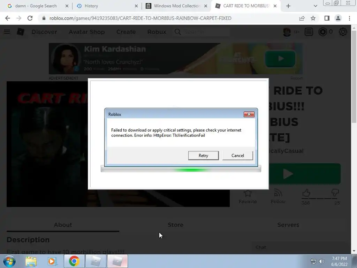Open Windows Media Player from taskbar

click(52, 261)
